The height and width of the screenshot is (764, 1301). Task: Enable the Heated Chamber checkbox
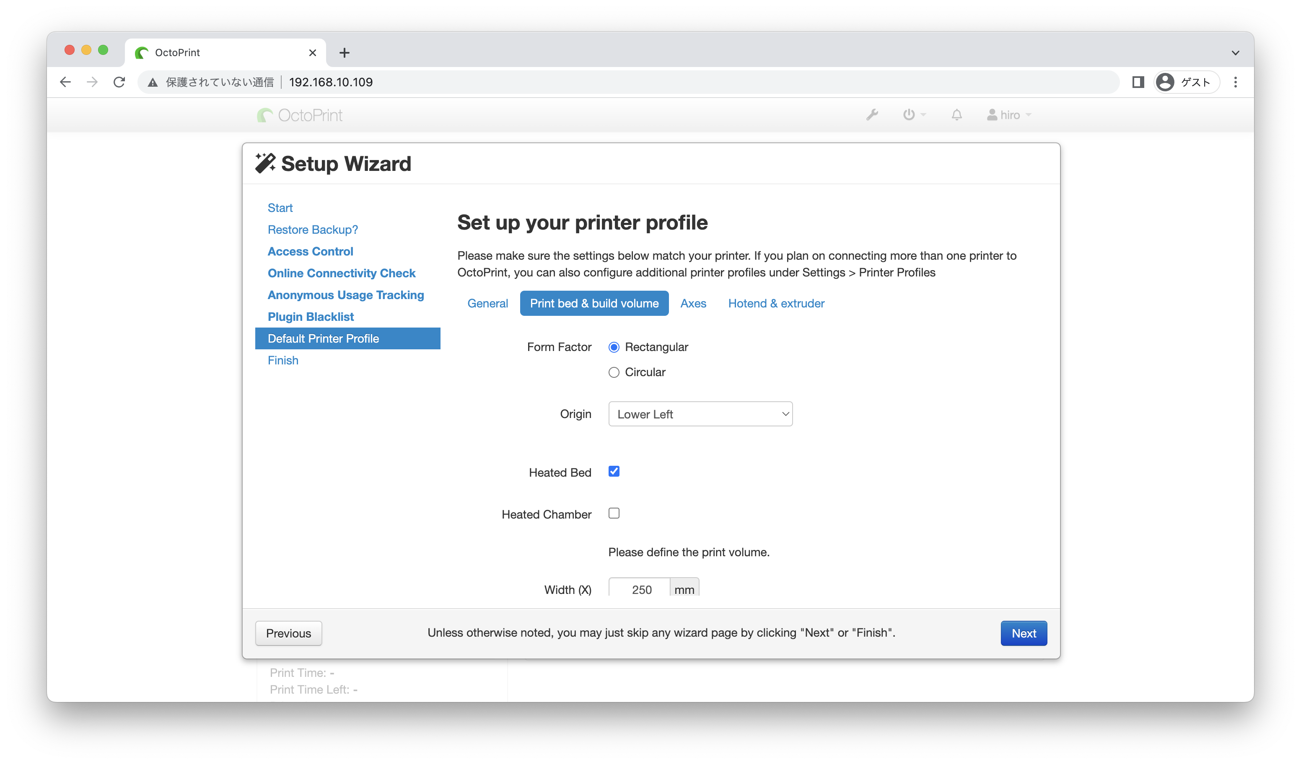[x=614, y=513]
